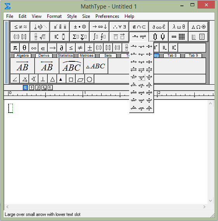Screen dimensions: 218x221
Task: Open the lowercase Greek palette (λ ω θ)
Action: [x=178, y=26]
